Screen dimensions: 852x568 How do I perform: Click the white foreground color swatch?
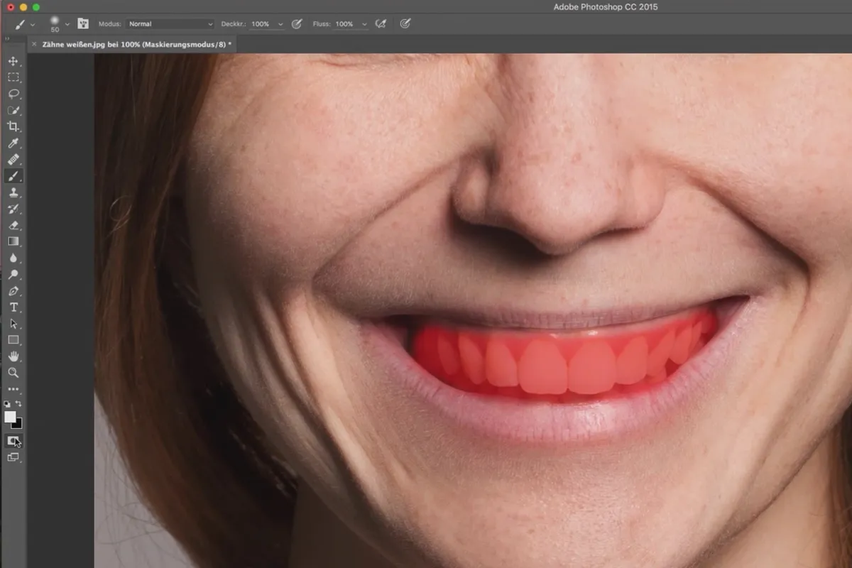(x=9, y=416)
